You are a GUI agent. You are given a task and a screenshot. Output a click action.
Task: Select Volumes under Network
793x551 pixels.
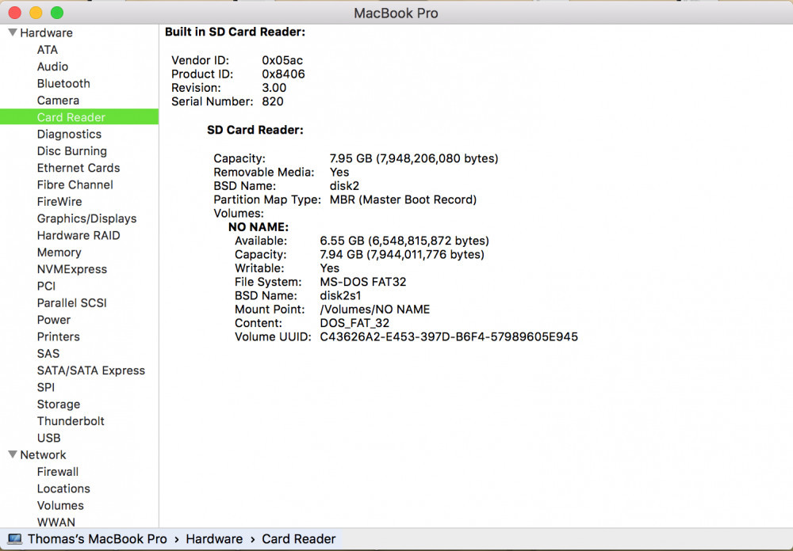point(60,506)
